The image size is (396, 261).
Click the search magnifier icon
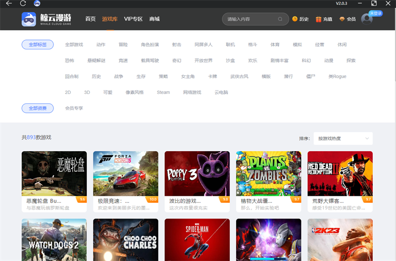click(x=281, y=19)
